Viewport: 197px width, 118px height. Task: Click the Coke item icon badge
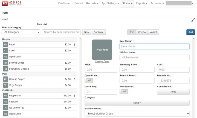point(5,51)
